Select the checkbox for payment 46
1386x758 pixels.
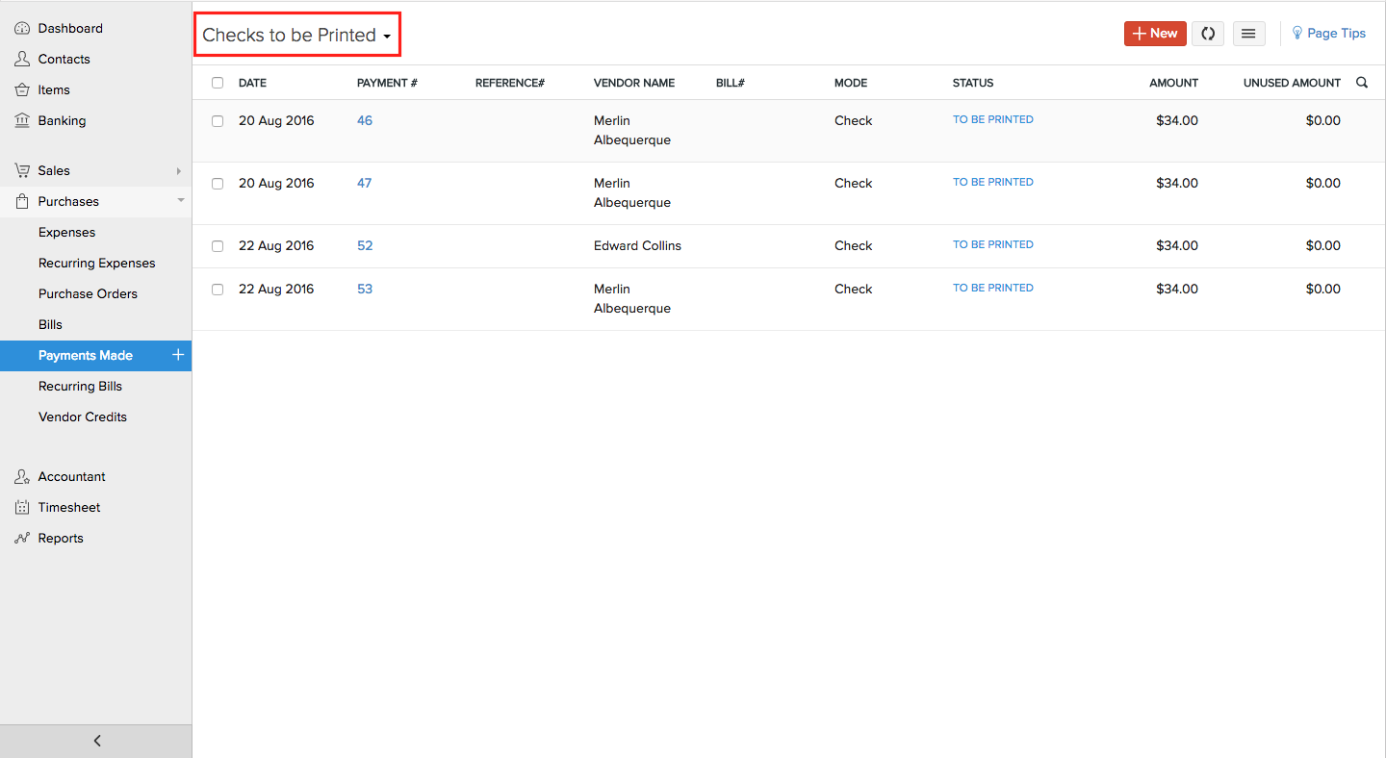(218, 121)
